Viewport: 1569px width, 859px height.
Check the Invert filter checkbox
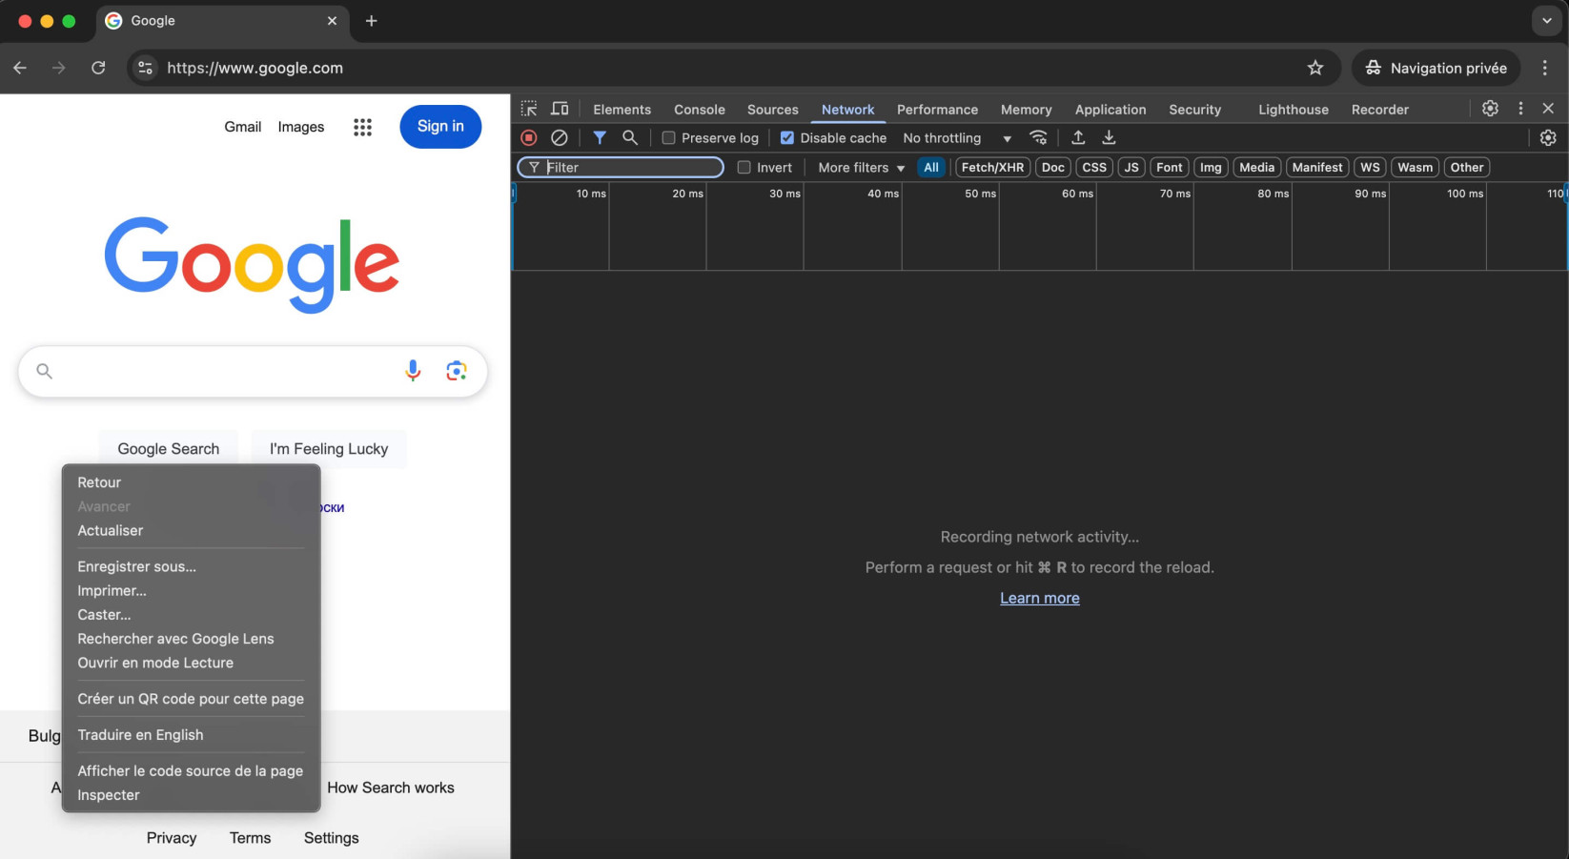coord(744,168)
